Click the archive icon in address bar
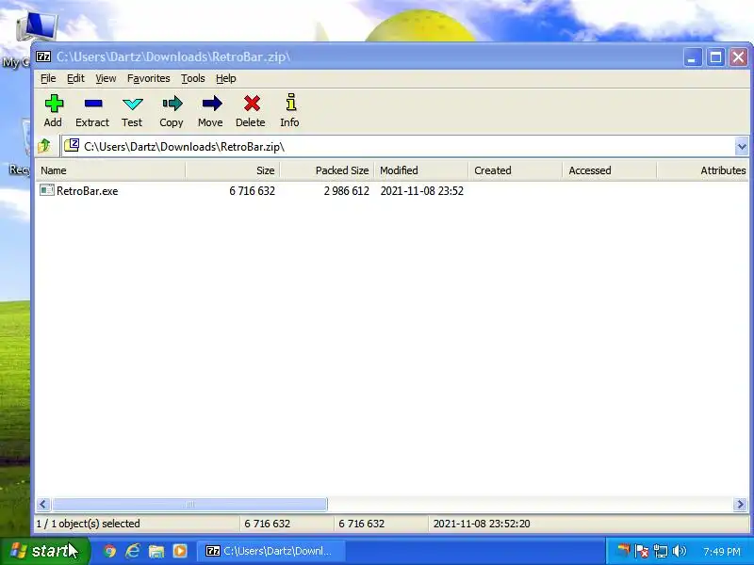The height and width of the screenshot is (565, 754). (x=72, y=145)
